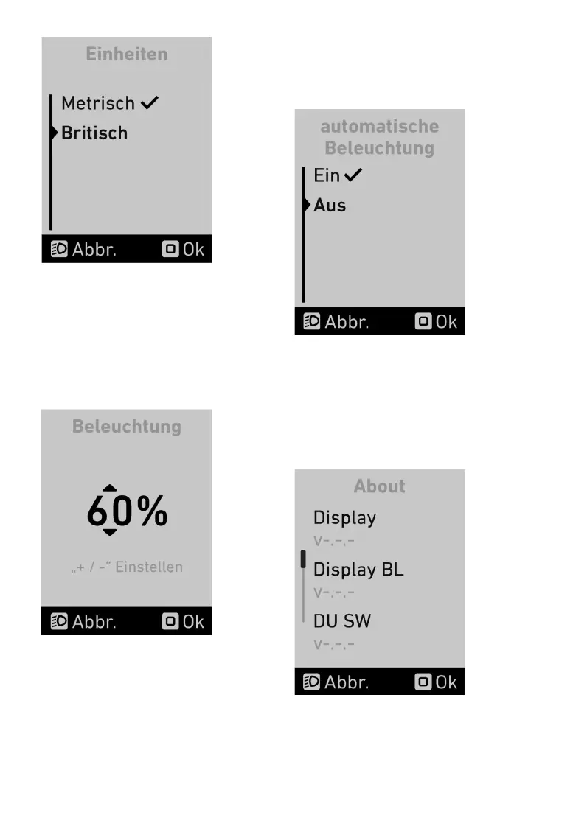Click the square Ok icon on the Einheiten screen
Screen dimensions: 573x815
click(170, 249)
